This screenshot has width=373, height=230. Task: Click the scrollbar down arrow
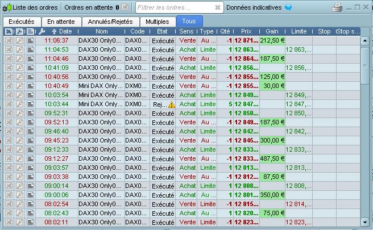click(x=365, y=223)
